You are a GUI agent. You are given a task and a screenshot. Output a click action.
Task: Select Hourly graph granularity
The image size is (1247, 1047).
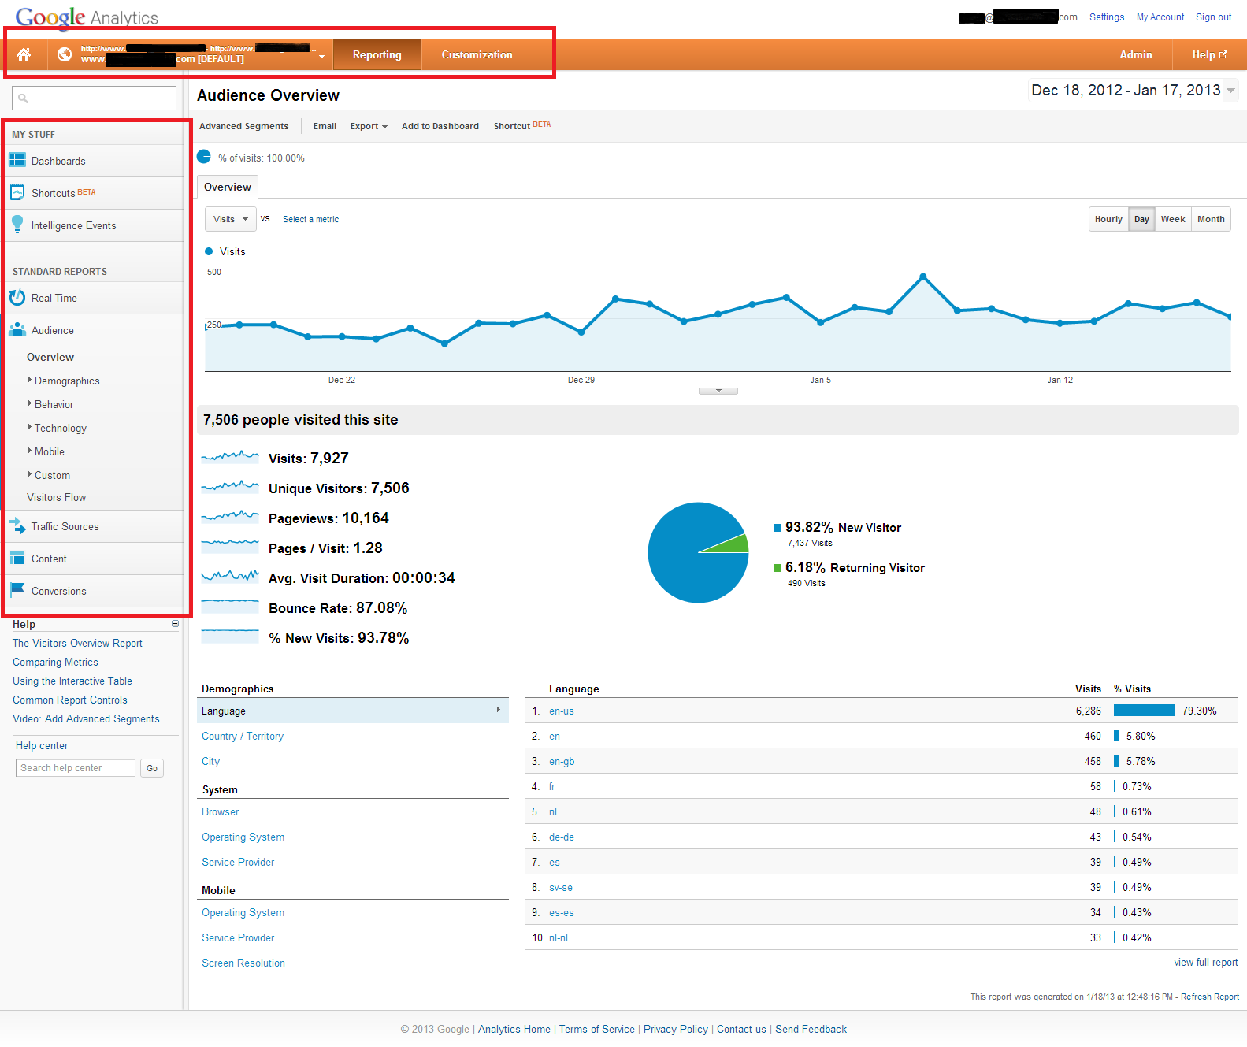click(1108, 219)
